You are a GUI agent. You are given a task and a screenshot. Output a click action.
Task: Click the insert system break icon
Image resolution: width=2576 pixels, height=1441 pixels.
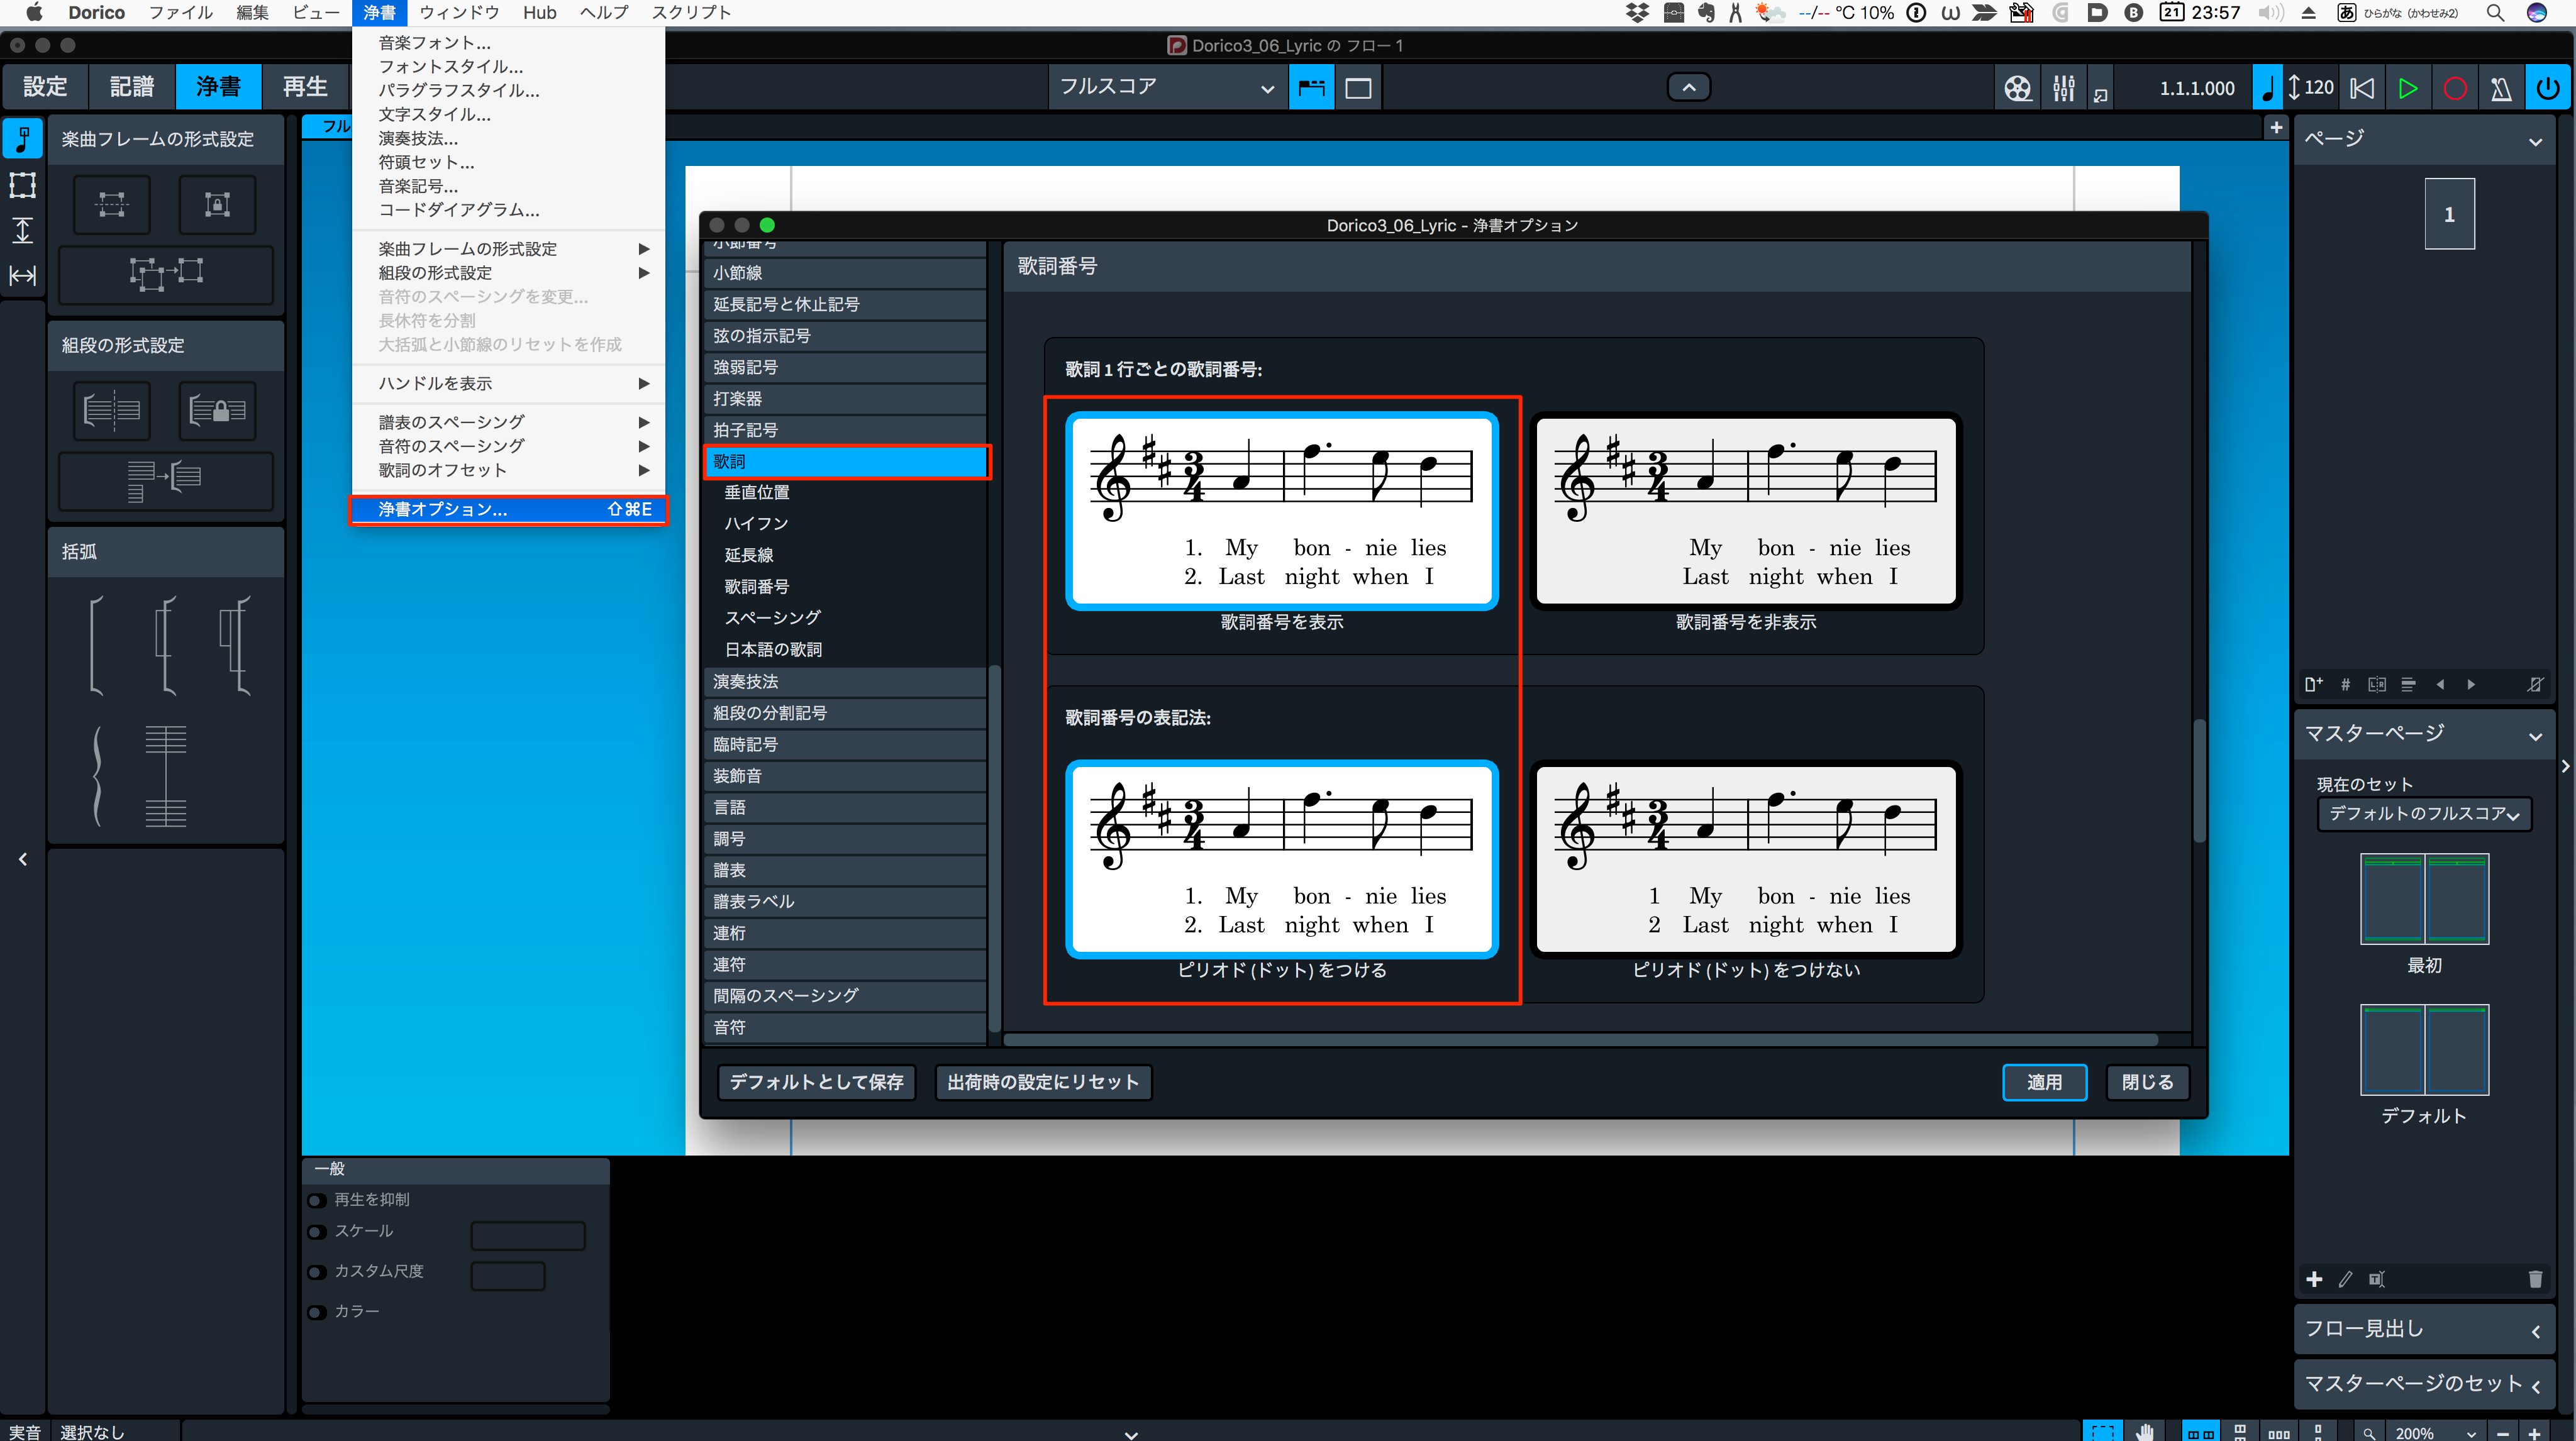pos(112,410)
